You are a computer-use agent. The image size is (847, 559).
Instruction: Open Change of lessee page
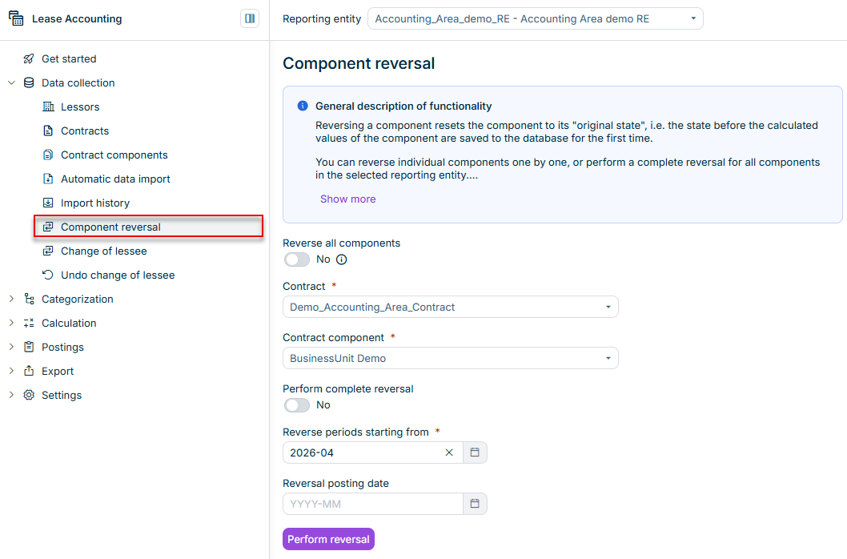(104, 251)
